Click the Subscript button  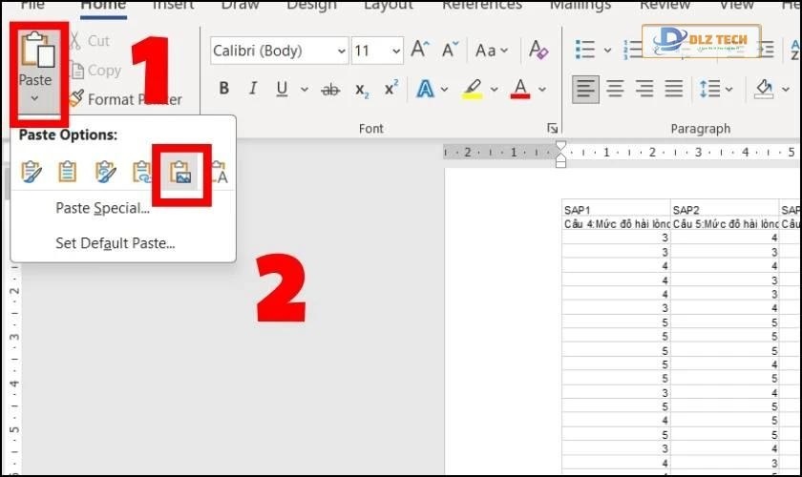click(x=362, y=90)
